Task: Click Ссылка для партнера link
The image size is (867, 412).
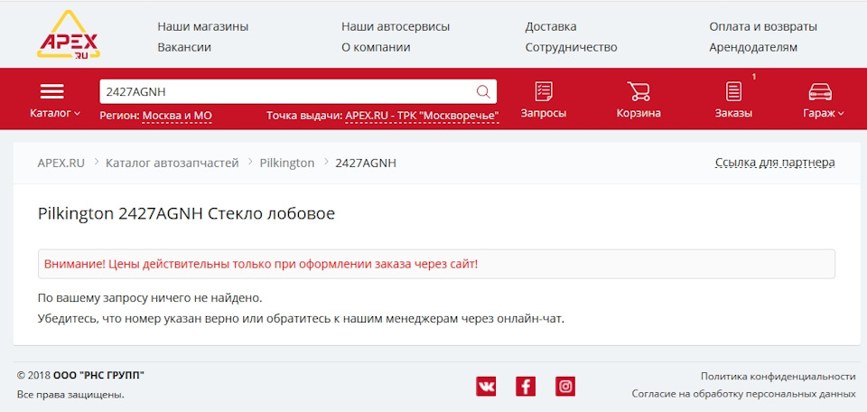Action: (x=775, y=163)
